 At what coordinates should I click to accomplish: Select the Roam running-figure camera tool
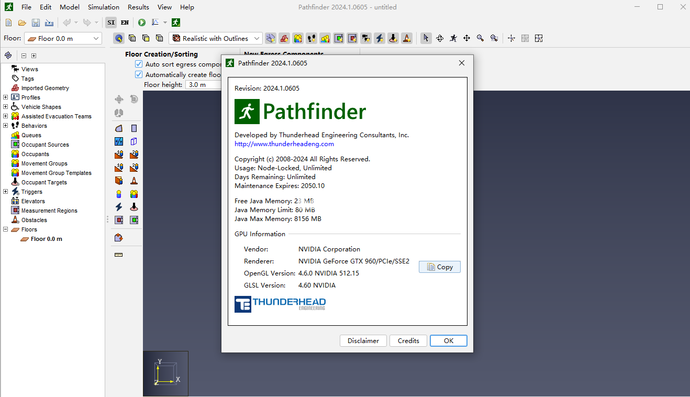[x=453, y=38]
